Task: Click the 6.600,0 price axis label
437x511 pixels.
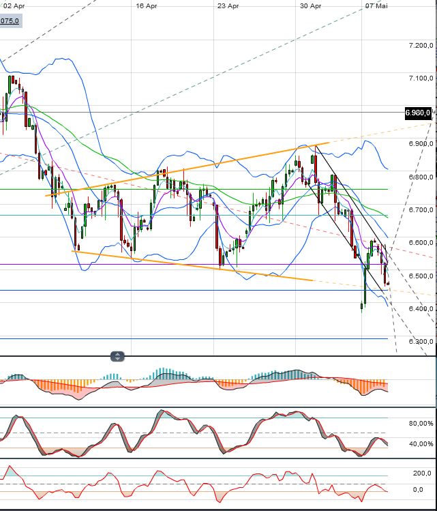Action: click(421, 243)
